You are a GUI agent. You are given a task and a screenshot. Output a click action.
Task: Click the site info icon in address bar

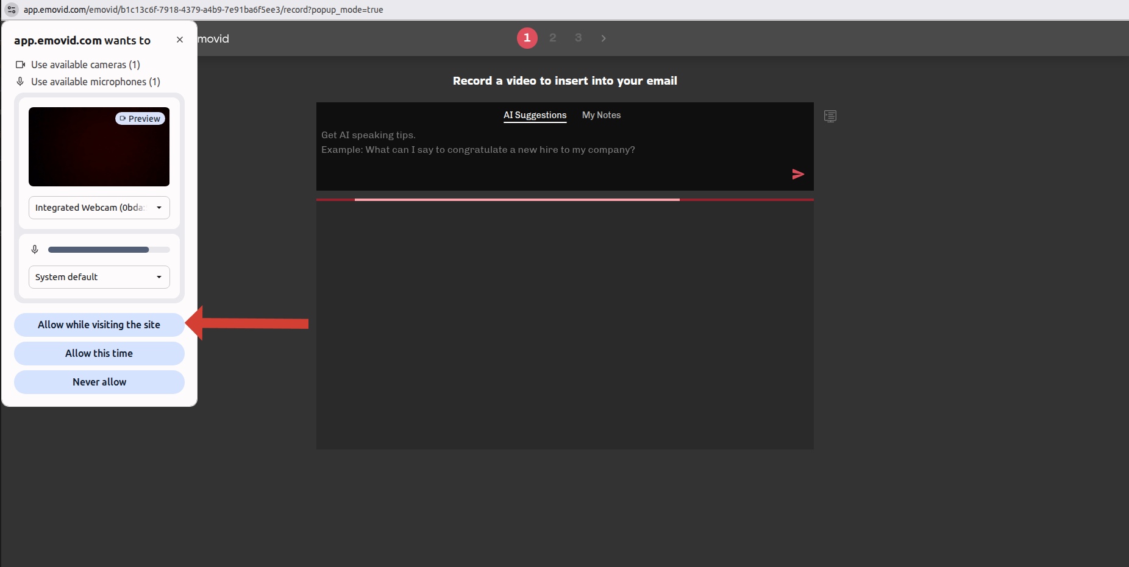12,10
